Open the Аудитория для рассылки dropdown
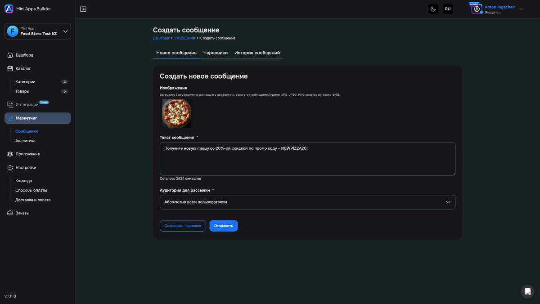The height and width of the screenshot is (304, 540). tap(307, 202)
